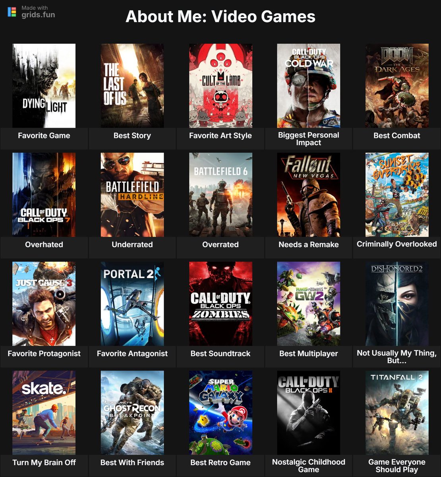
Task: Click the grids.fun logo icon
Action: (12, 12)
